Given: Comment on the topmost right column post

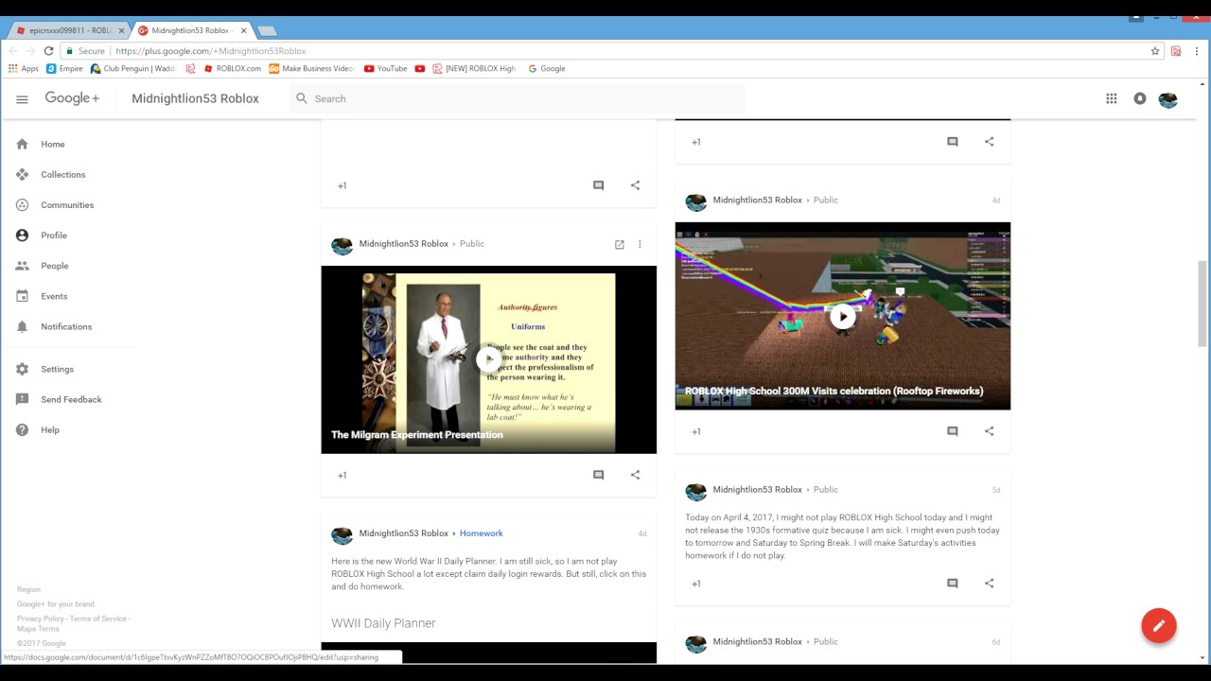Looking at the screenshot, I should (953, 142).
